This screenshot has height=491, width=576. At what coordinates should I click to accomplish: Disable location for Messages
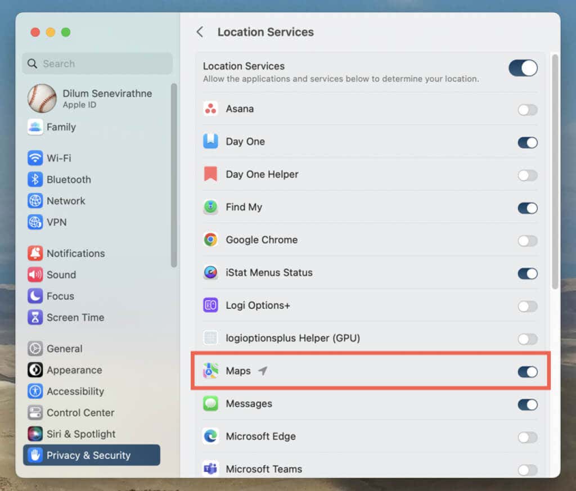[528, 405]
